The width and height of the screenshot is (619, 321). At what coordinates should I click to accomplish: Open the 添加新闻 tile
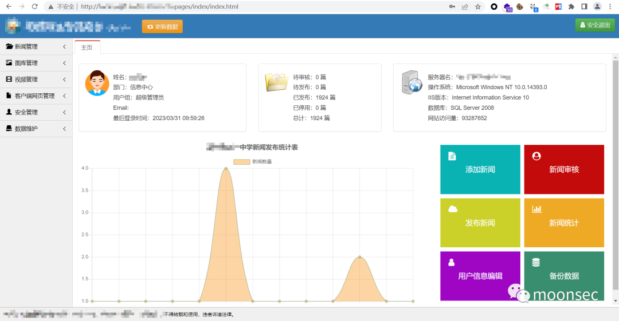pos(480,169)
